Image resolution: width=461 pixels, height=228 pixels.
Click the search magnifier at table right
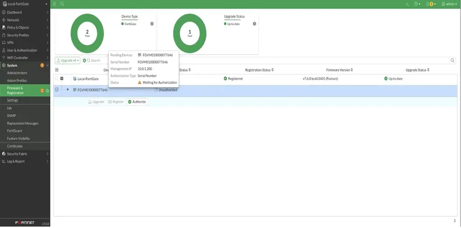452,60
